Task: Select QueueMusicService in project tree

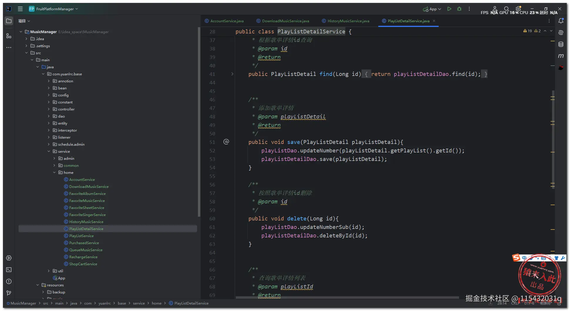Action: (x=86, y=250)
